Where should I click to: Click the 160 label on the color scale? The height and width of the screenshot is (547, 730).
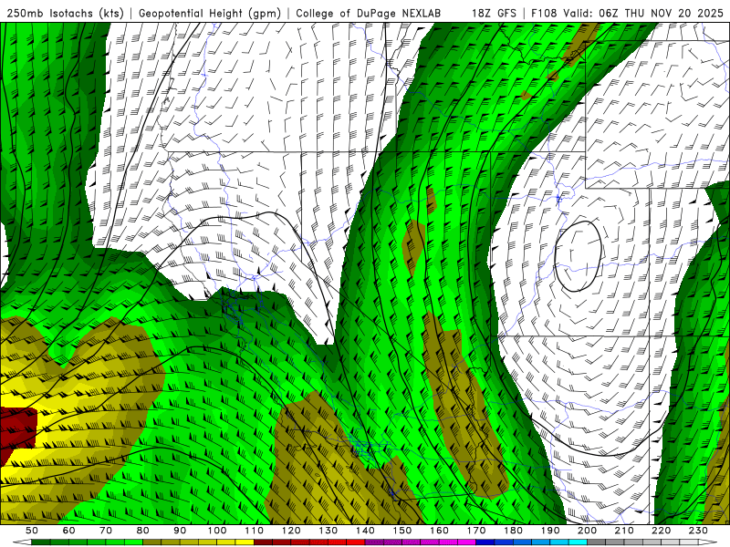click(439, 531)
